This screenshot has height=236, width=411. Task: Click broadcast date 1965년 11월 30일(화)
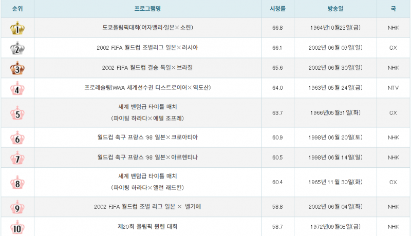coord(335,182)
